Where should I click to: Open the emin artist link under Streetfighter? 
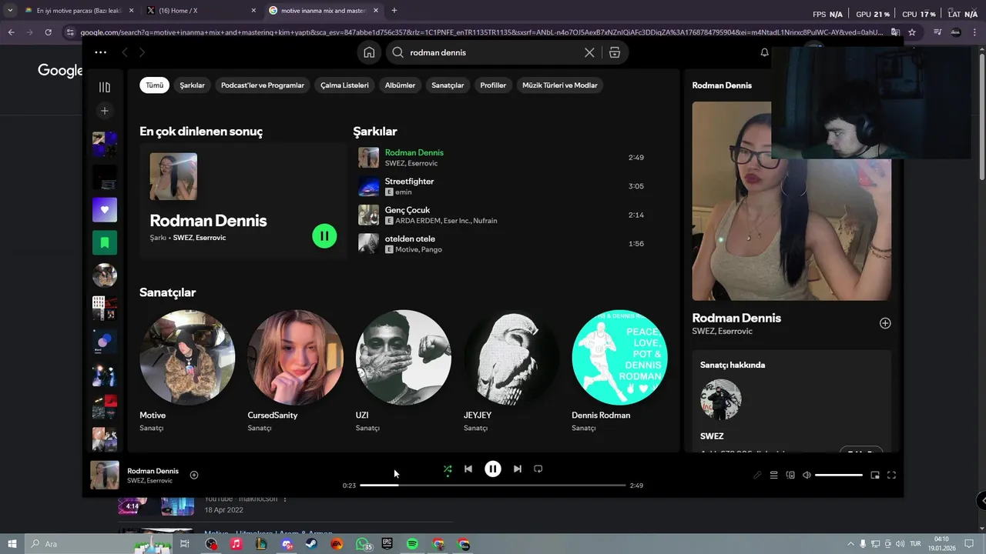pos(404,192)
